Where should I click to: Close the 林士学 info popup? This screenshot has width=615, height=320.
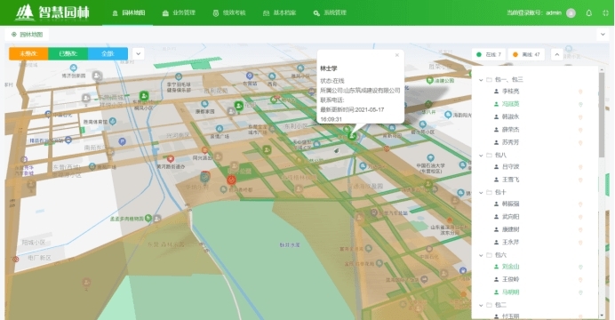(x=397, y=55)
